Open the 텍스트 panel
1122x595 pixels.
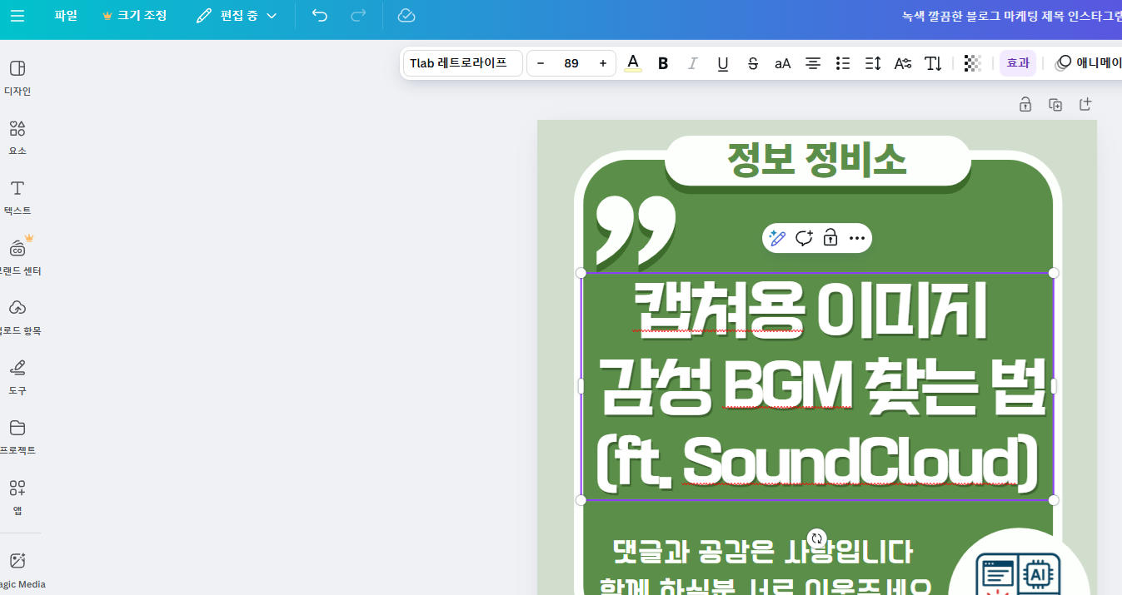coord(17,197)
